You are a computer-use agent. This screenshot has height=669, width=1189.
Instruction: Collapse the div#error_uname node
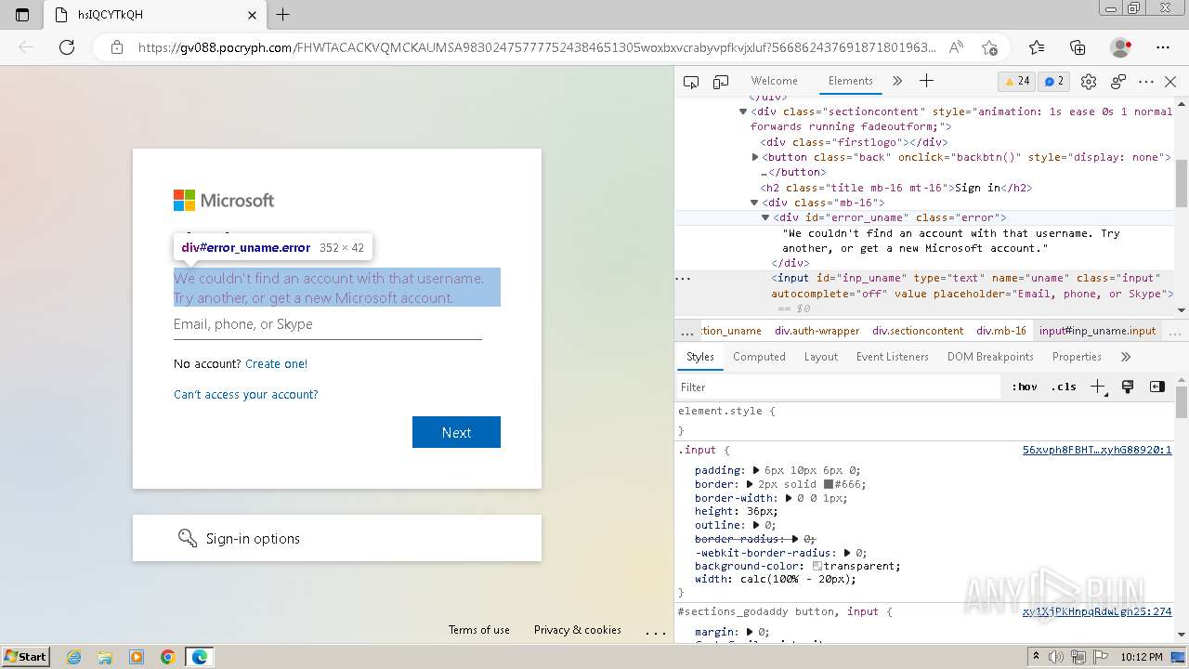pyautogui.click(x=765, y=217)
